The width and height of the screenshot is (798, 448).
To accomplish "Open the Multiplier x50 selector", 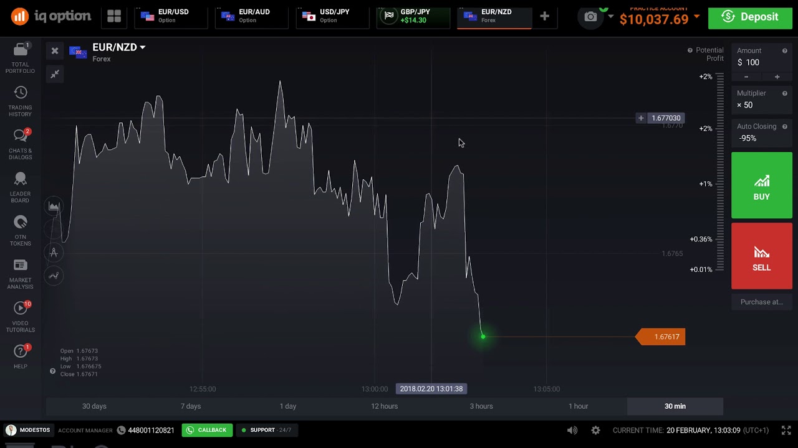I will pos(761,105).
